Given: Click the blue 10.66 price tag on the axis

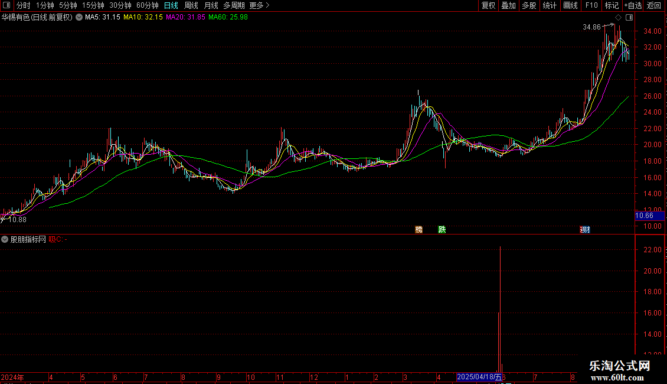Looking at the screenshot, I should [x=649, y=216].
